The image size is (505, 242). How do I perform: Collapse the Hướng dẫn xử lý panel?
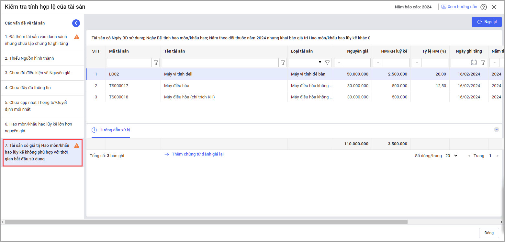(x=496, y=129)
